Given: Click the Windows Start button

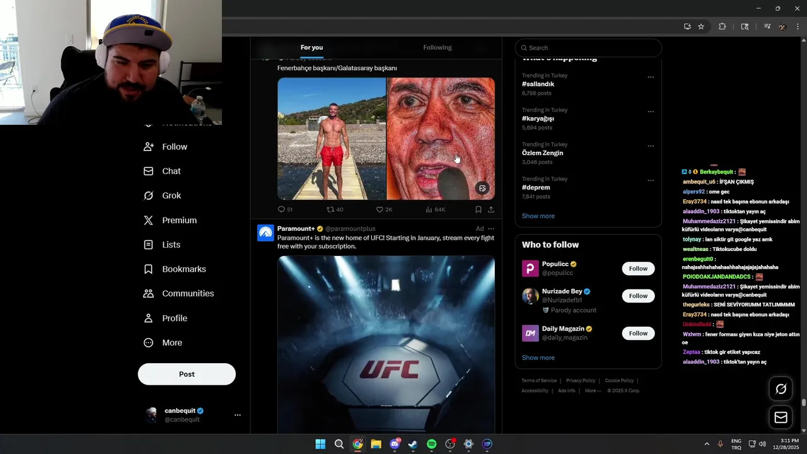Looking at the screenshot, I should [x=320, y=444].
